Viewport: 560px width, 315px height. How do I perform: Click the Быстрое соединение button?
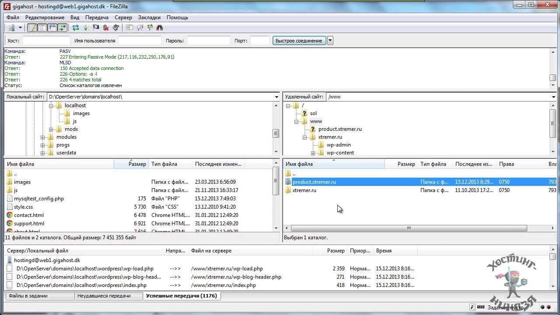pos(299,41)
